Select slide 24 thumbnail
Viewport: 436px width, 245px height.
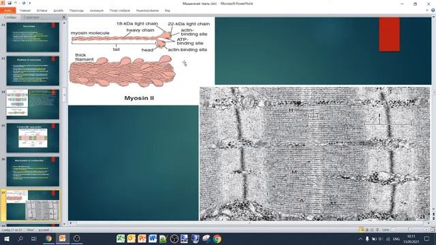[x=33, y=104]
